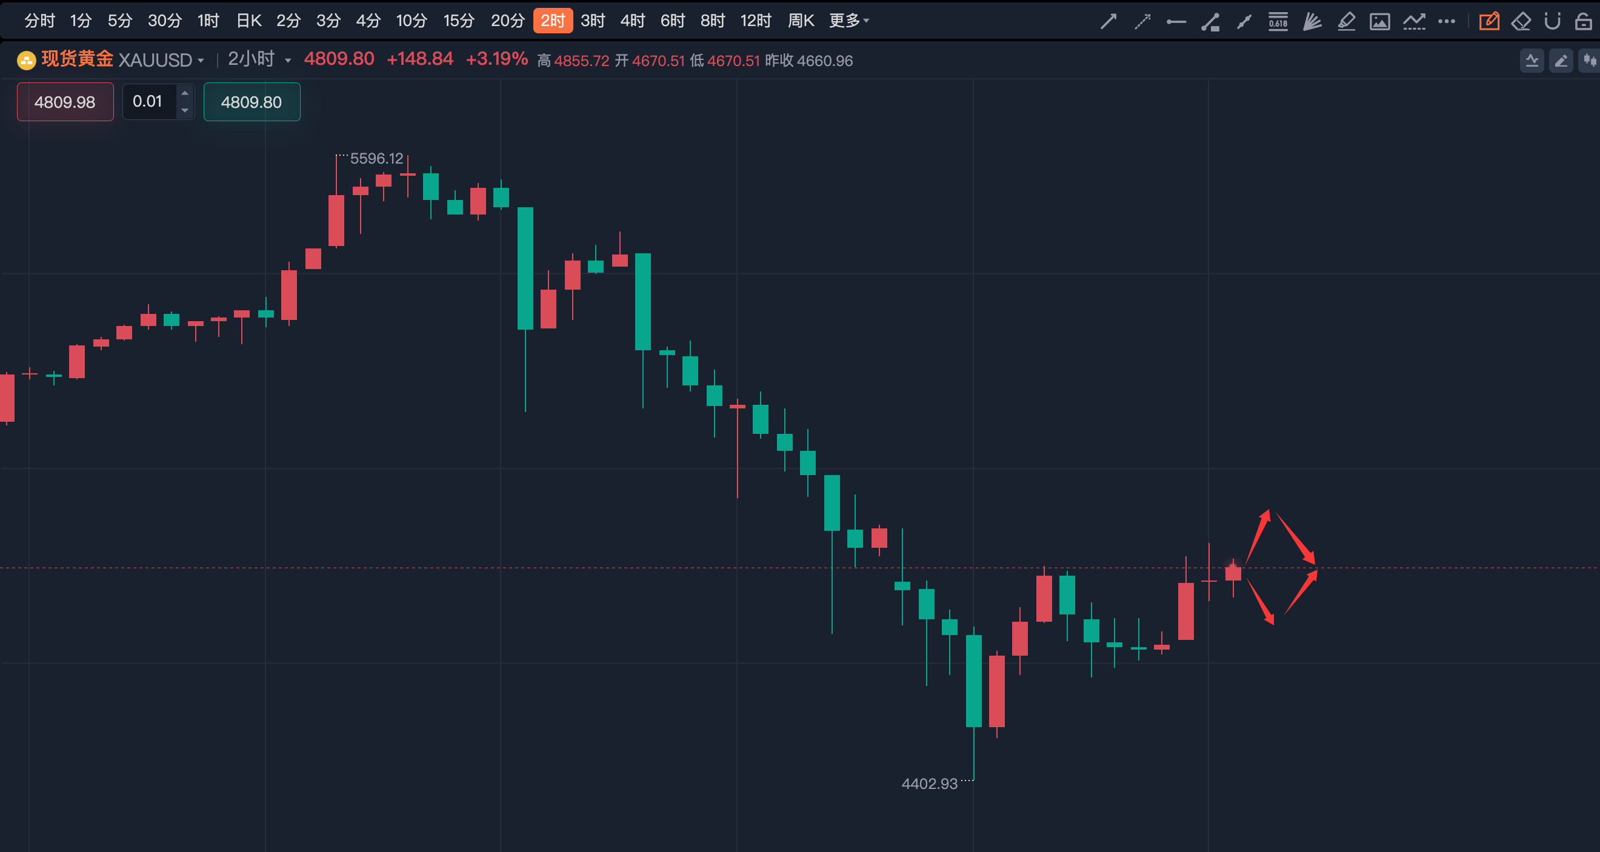Switch to the 30分 timeframe tab
Viewport: 1600px width, 852px height.
point(165,21)
